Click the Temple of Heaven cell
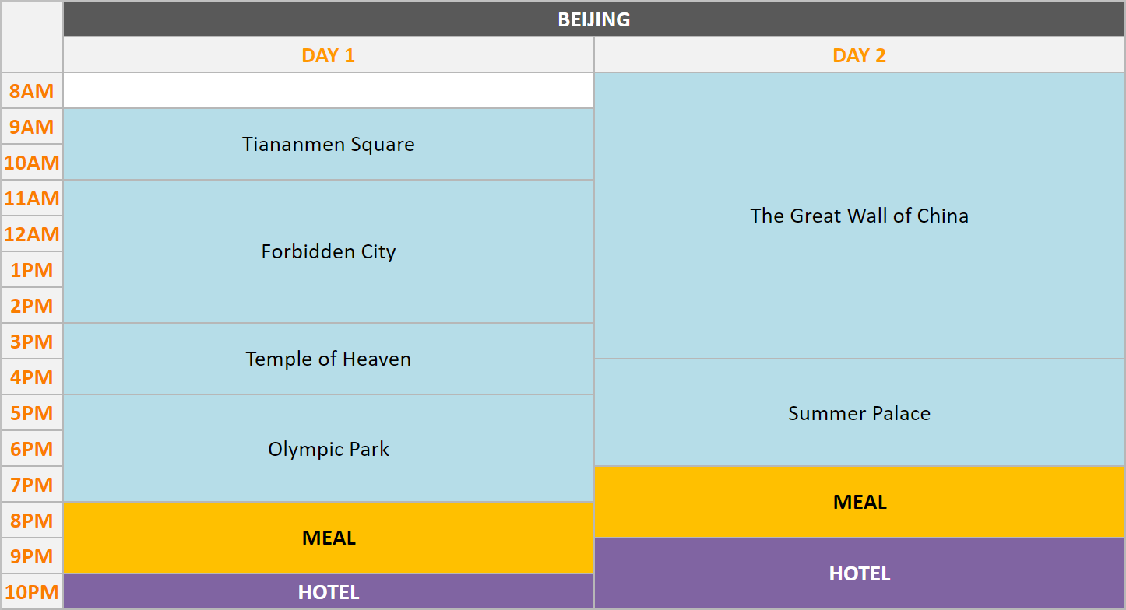The width and height of the screenshot is (1126, 610). [x=328, y=359]
